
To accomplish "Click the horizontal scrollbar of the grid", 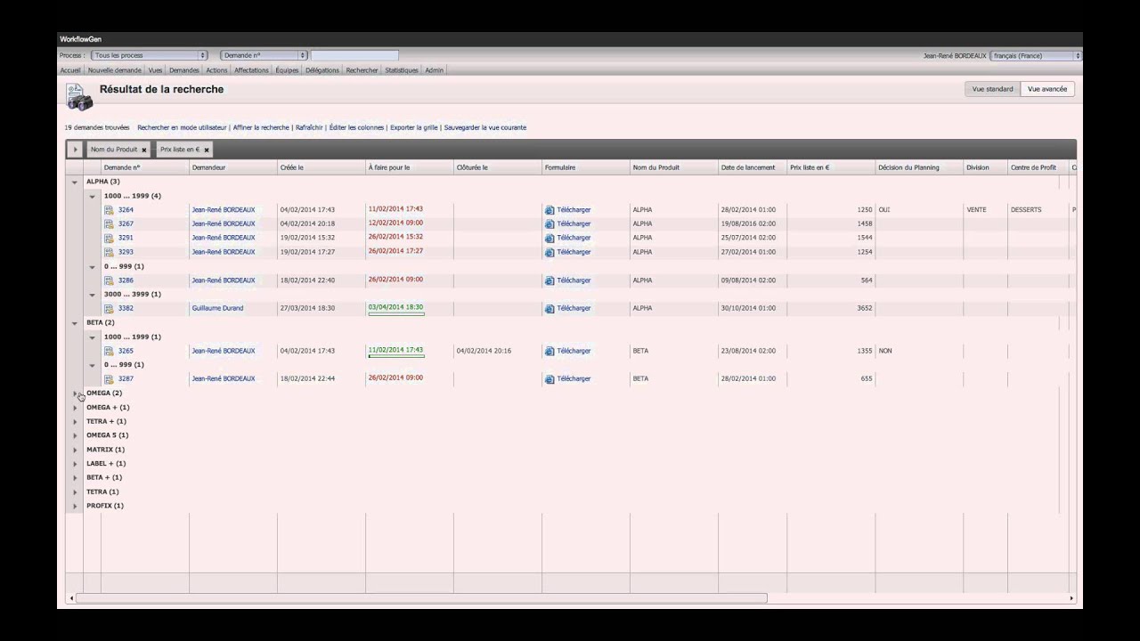I will (421, 598).
